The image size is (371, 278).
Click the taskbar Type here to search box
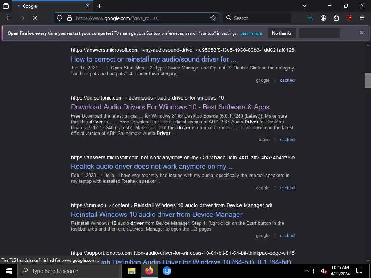(69, 271)
